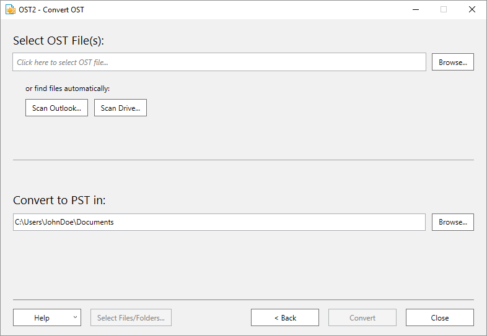Open the Help button
The image size is (487, 336).
pyautogui.click(x=42, y=317)
